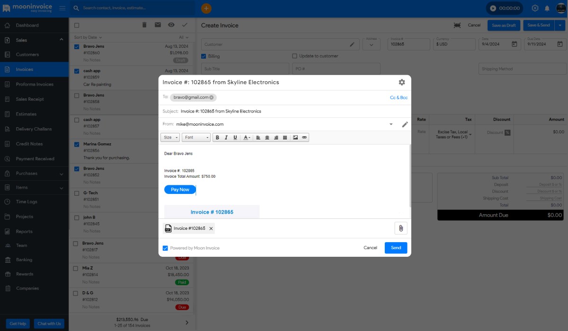Preview selected invoices with eye icon
Screen dimensions: 568x331
tap(171, 25)
